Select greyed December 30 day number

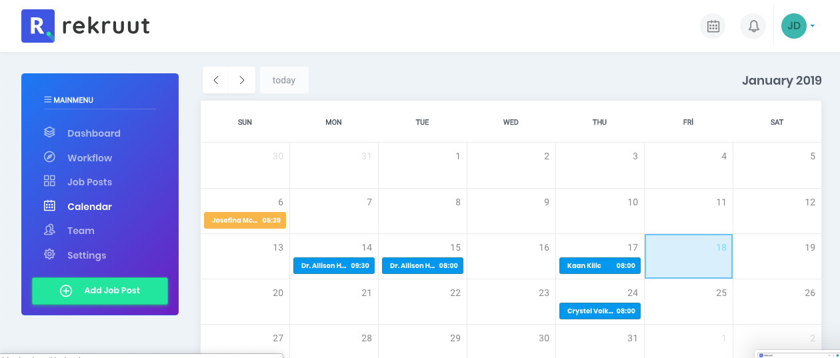click(x=278, y=156)
